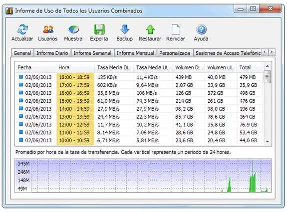The image size is (287, 212).
Task: Select the Muestra pie chart icon
Action: click(x=73, y=29)
